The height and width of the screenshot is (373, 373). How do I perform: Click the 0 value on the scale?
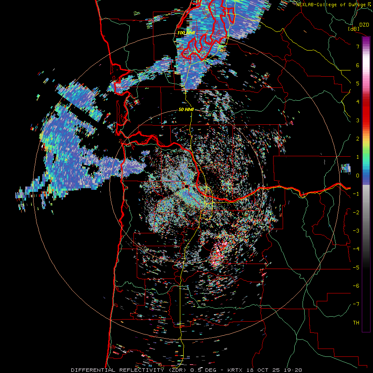358,176
